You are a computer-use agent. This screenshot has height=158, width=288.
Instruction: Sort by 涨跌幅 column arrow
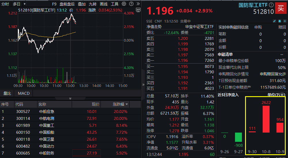(126, 104)
